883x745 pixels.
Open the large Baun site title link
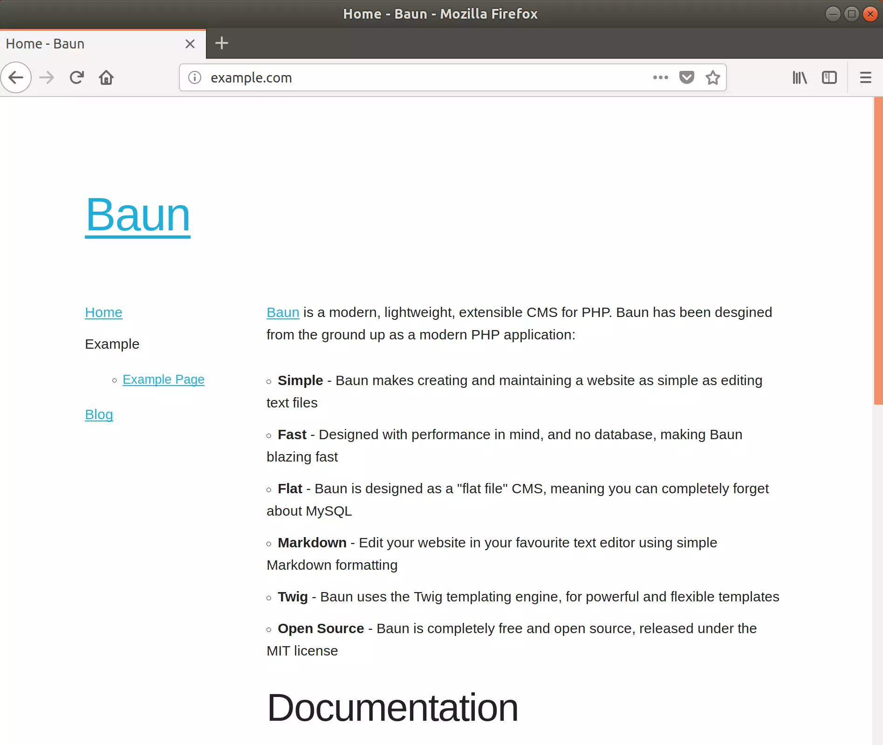coord(137,215)
